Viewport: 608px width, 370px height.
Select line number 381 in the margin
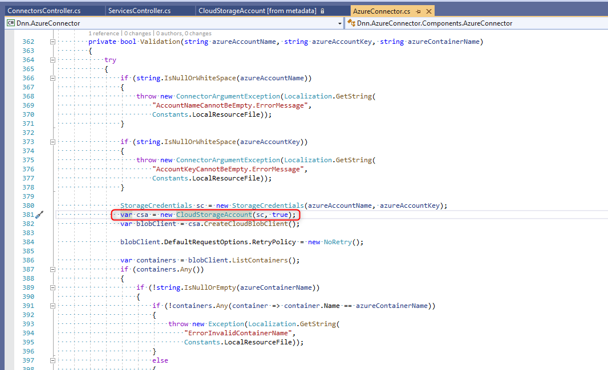27,215
